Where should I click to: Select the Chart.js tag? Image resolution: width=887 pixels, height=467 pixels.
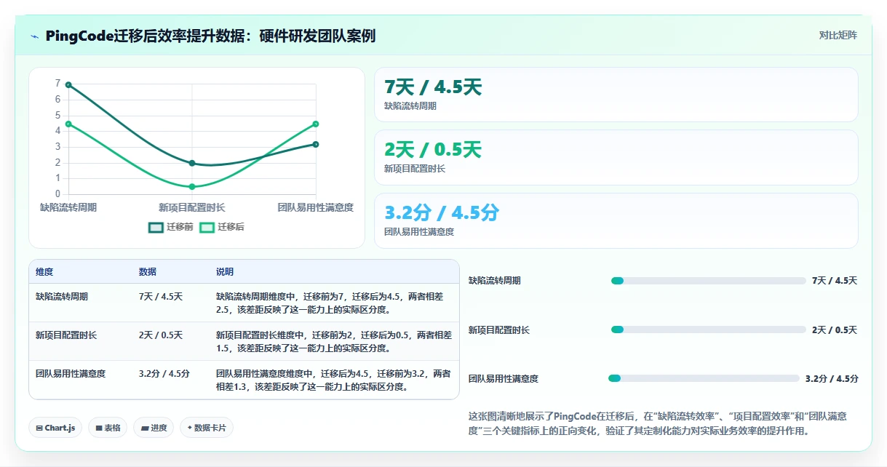point(56,428)
